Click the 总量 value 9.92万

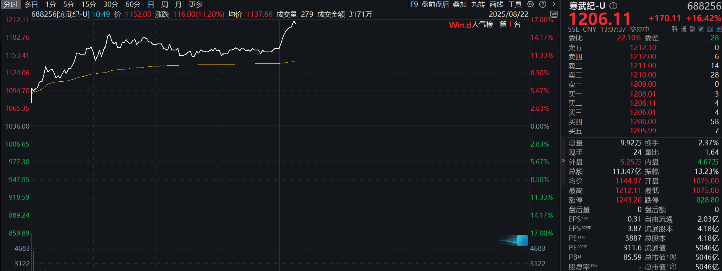[x=631, y=143]
